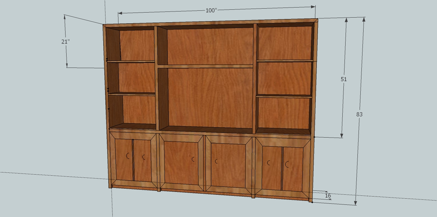Click the second cabinet door panel
The image size is (437, 217).
pyautogui.click(x=181, y=163)
